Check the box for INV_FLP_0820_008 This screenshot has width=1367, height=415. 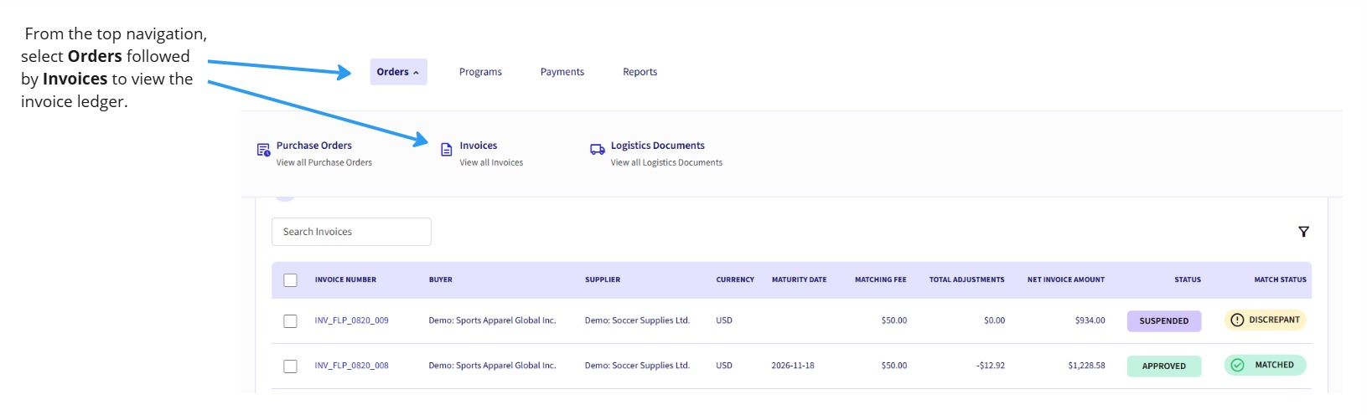(290, 366)
